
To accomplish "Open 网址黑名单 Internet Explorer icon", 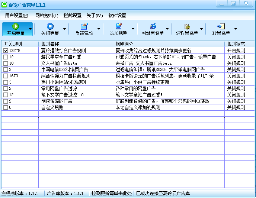I will click(x=153, y=26).
